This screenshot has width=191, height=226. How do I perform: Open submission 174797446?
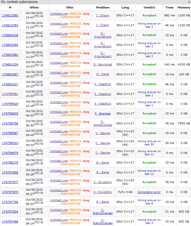click(x=10, y=222)
